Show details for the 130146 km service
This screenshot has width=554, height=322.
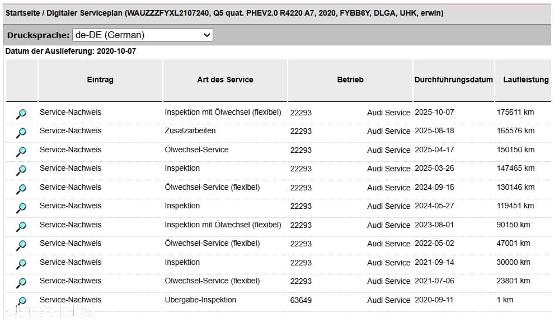(21, 189)
